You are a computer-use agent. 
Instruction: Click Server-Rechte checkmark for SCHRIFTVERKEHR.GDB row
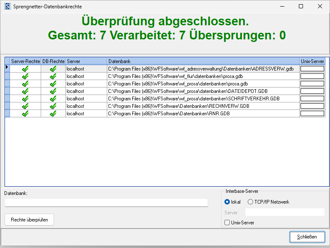tap(25, 99)
